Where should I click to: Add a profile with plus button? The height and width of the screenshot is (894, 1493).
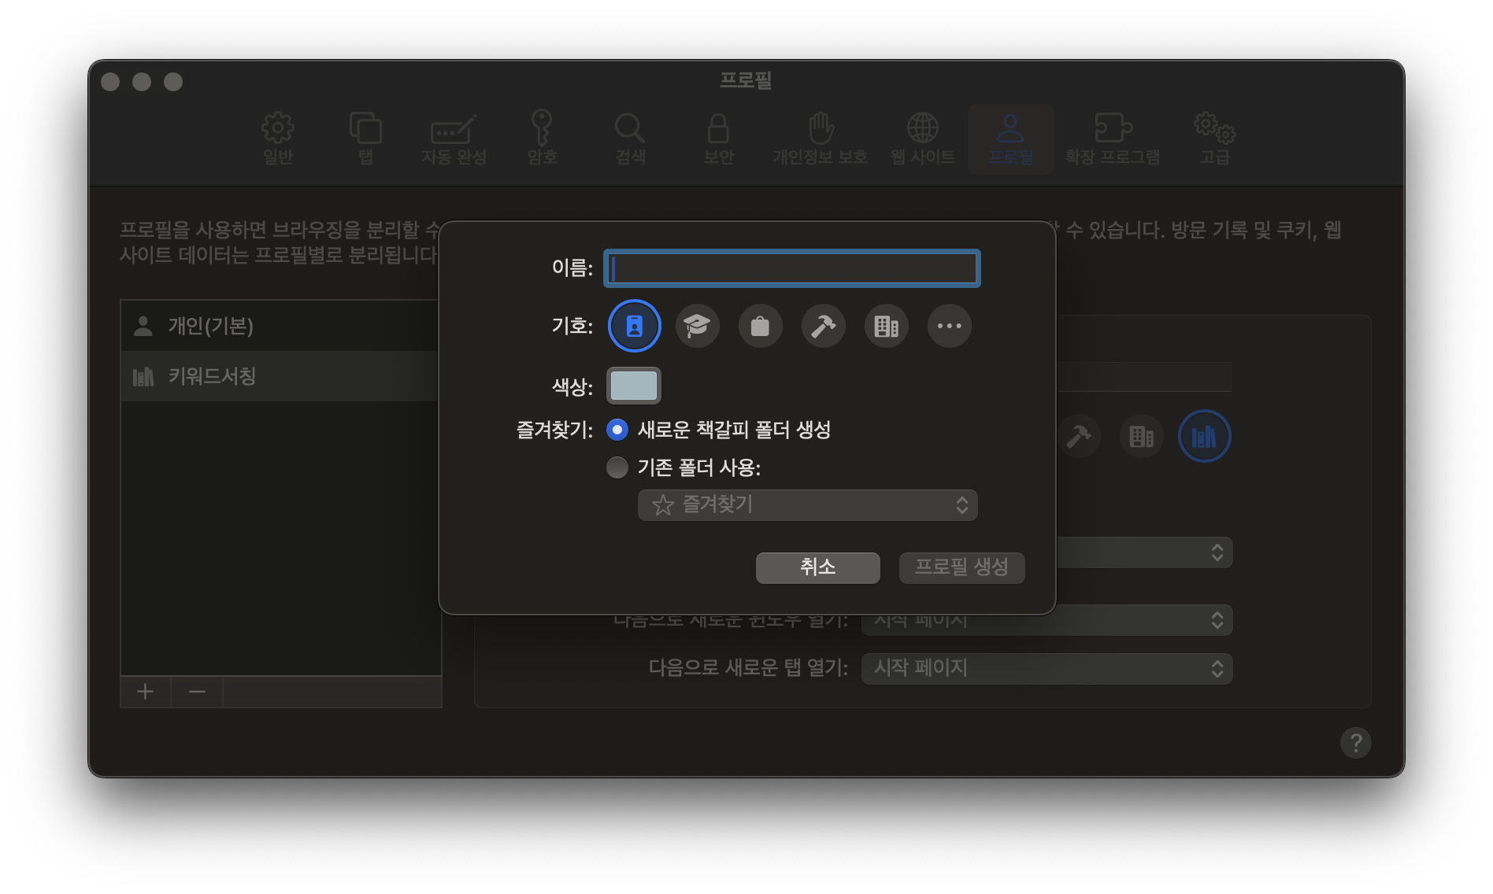click(x=146, y=692)
